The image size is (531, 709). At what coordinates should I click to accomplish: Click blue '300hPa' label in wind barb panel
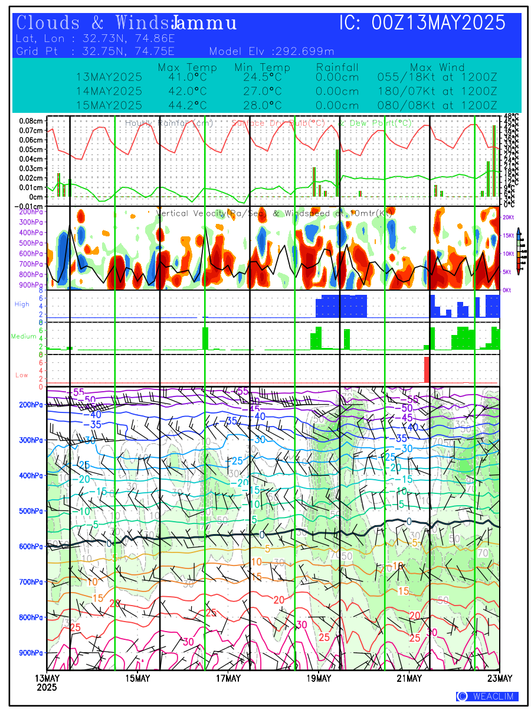(x=32, y=440)
